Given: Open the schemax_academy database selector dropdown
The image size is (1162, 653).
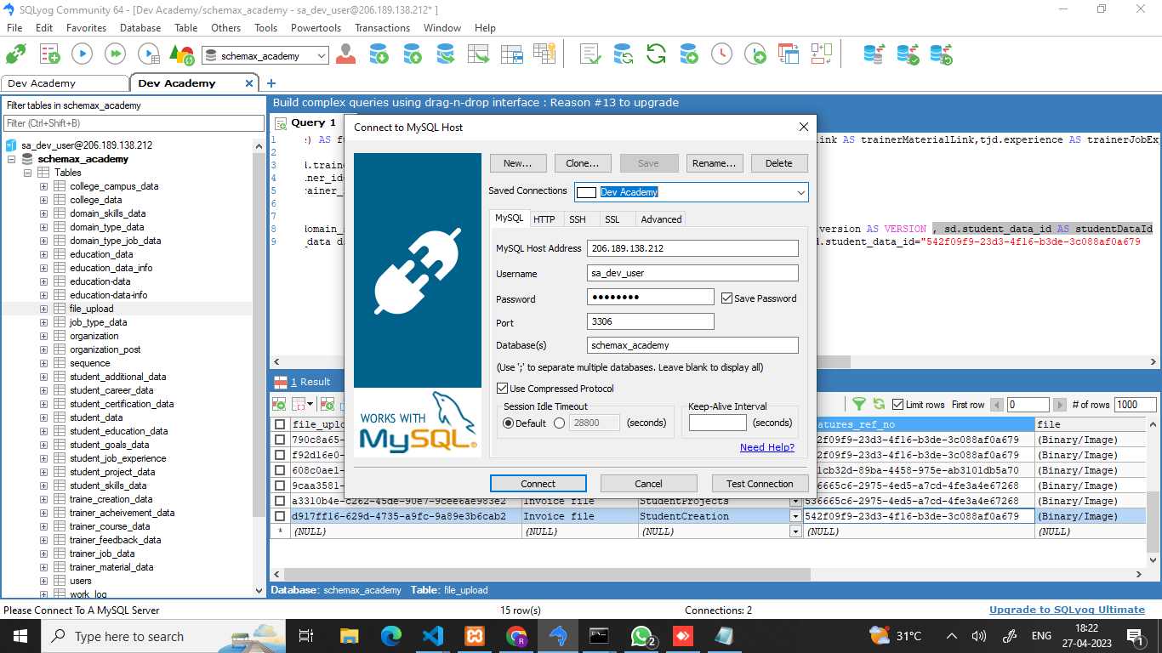Looking at the screenshot, I should (321, 55).
